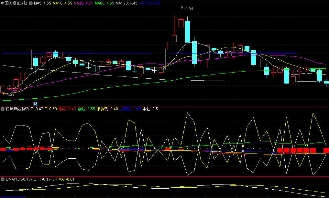The width and height of the screenshot is (329, 198).
Task: Click the R: 0.47 value
Action: pos(37,109)
